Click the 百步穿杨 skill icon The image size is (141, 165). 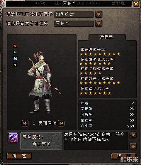point(13,138)
